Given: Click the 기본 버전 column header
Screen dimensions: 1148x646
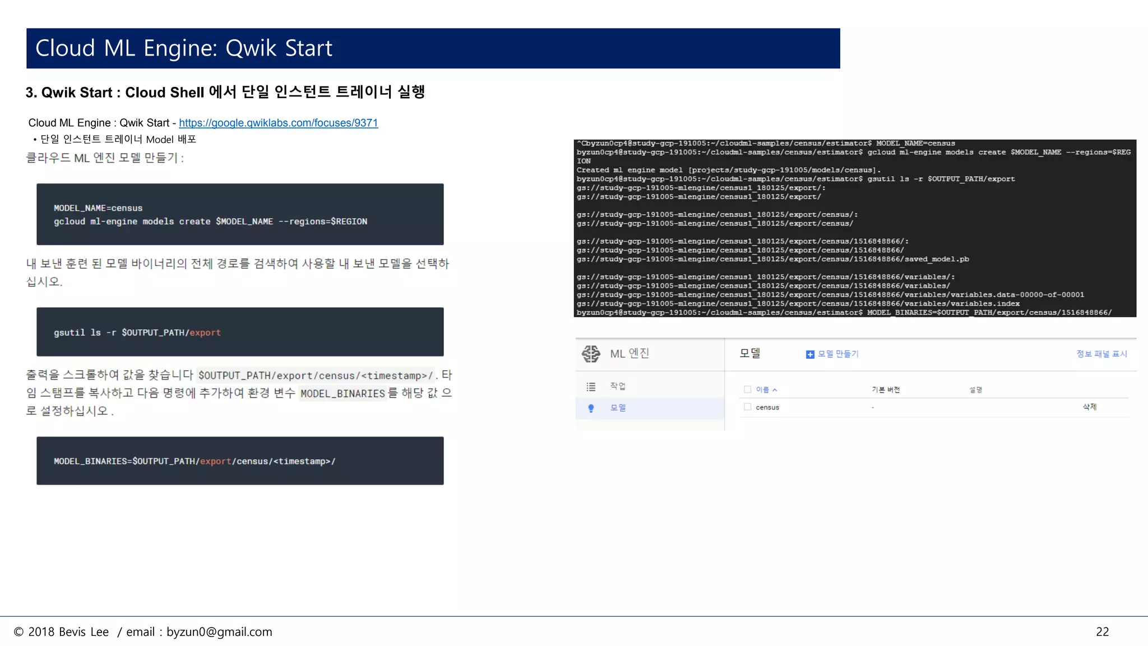Looking at the screenshot, I should [886, 390].
